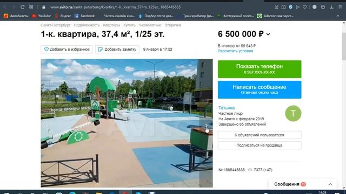The height and width of the screenshot is (194, 346).
Task: Go to Купить breadcrumb
Action: tap(129, 25)
